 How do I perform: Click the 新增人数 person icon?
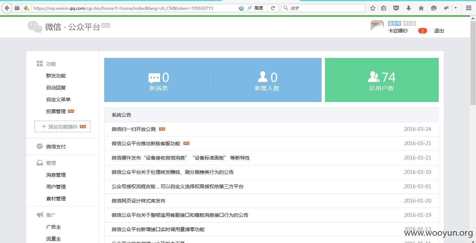click(263, 77)
